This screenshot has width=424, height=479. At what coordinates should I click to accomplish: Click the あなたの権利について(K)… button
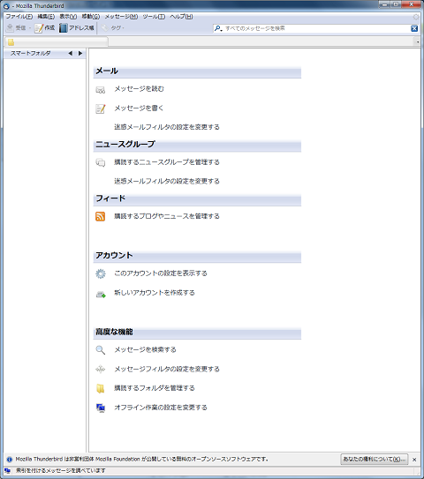coord(375,459)
